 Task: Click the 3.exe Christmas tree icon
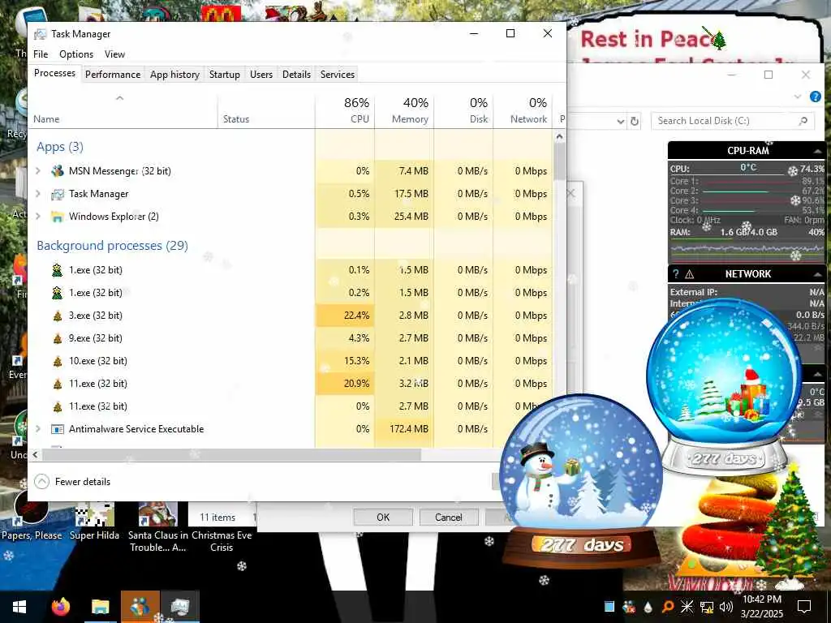tap(58, 316)
